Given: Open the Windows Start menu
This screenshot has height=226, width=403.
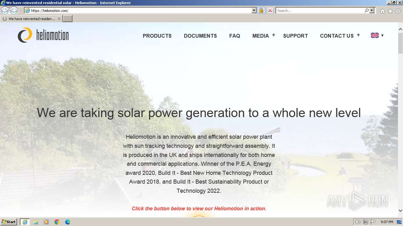Looking at the screenshot, I should pos(9,222).
